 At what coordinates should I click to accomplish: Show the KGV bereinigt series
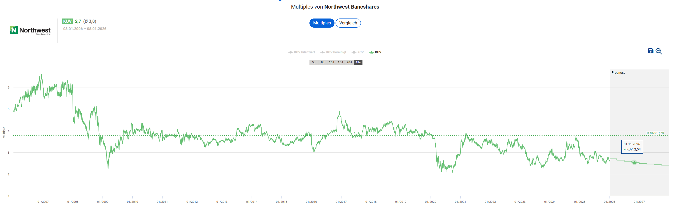[x=333, y=52]
